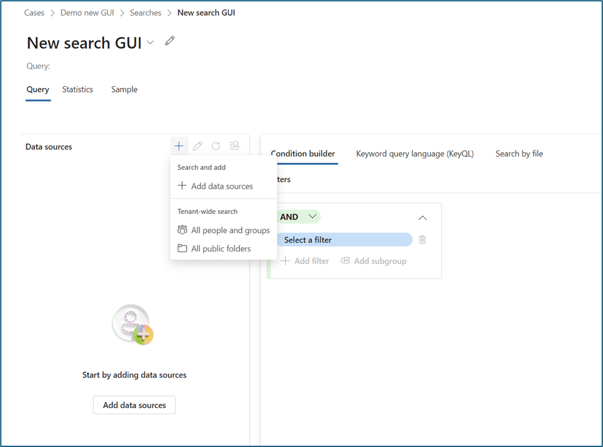Switch to the Search by file tab
Image resolution: width=603 pixels, height=447 pixels.
pos(519,153)
